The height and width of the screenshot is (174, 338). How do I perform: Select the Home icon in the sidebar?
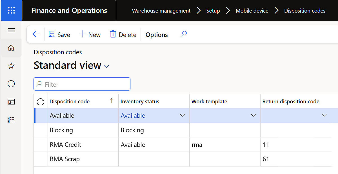[x=11, y=48]
